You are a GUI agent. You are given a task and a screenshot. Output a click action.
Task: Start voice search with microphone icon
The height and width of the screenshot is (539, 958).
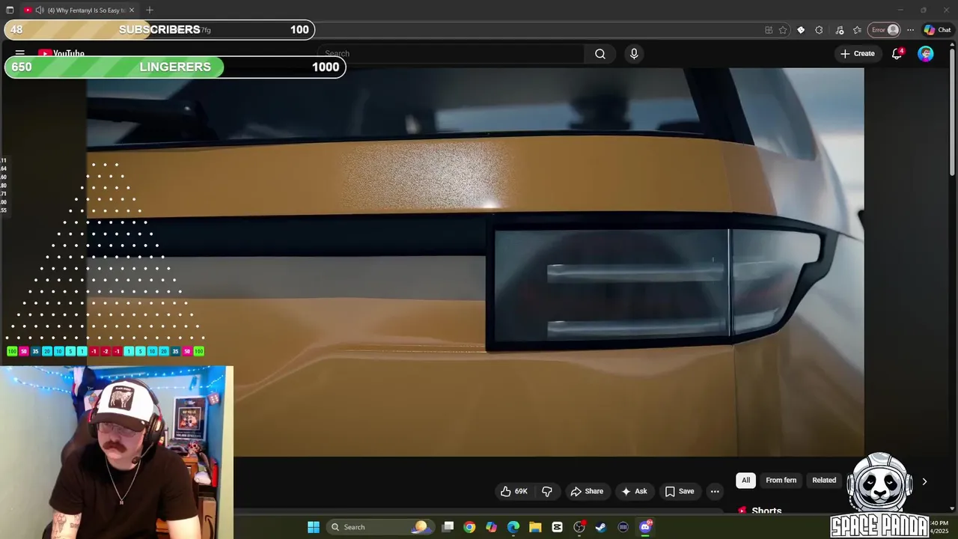pyautogui.click(x=634, y=54)
